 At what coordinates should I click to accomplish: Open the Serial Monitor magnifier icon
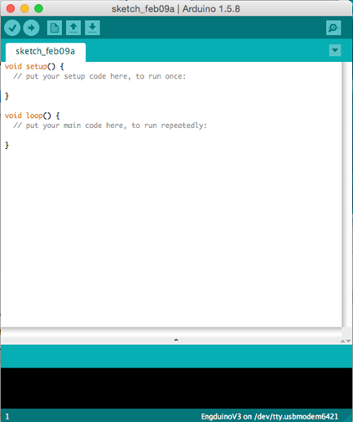(x=334, y=28)
